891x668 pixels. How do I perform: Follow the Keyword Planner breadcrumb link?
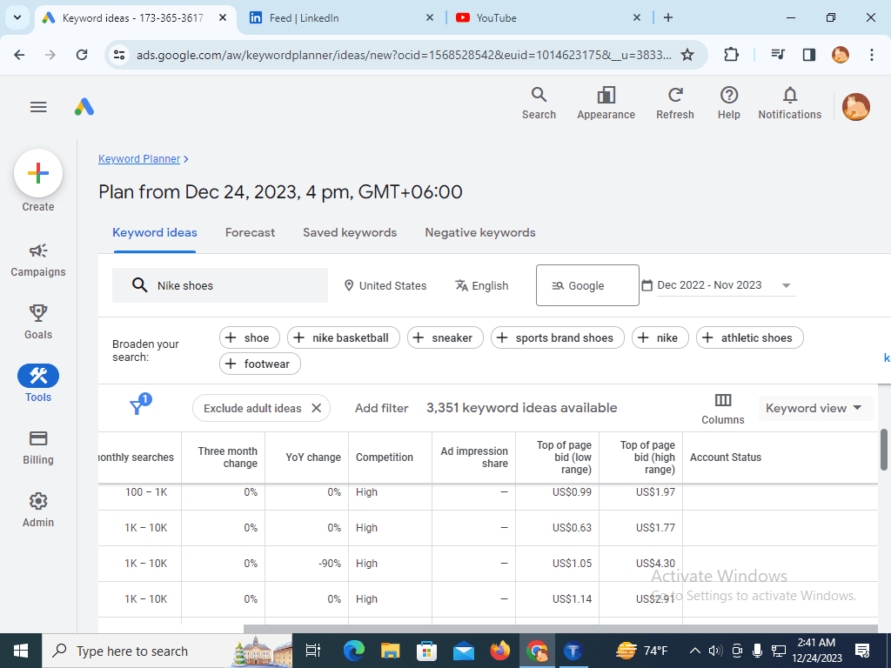[139, 159]
